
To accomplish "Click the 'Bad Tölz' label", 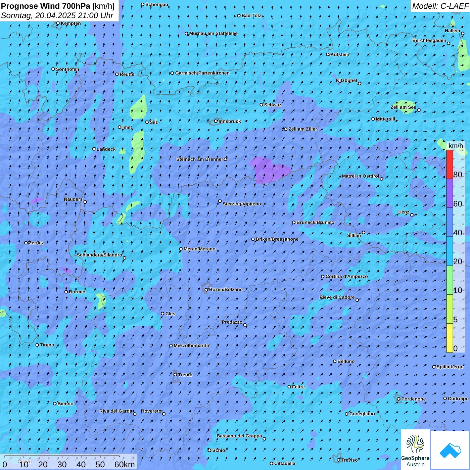I will pyautogui.click(x=251, y=15).
